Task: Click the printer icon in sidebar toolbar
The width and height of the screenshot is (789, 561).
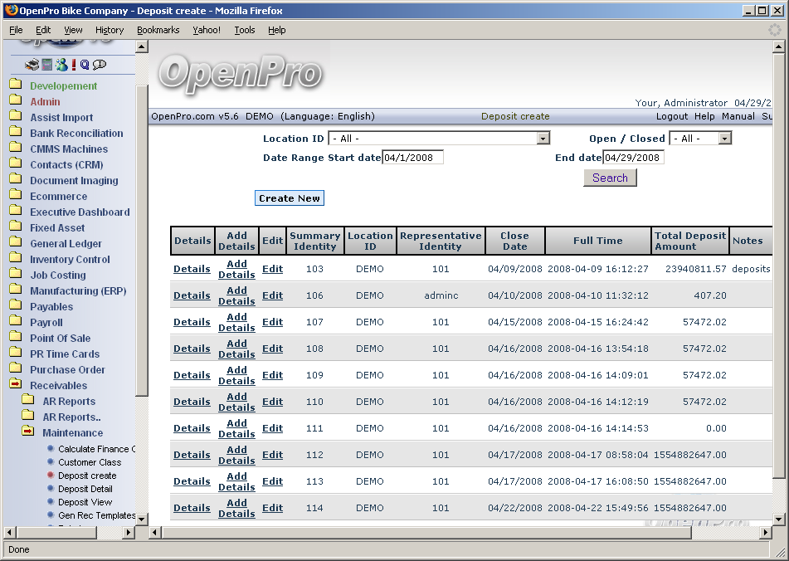Action: click(32, 65)
